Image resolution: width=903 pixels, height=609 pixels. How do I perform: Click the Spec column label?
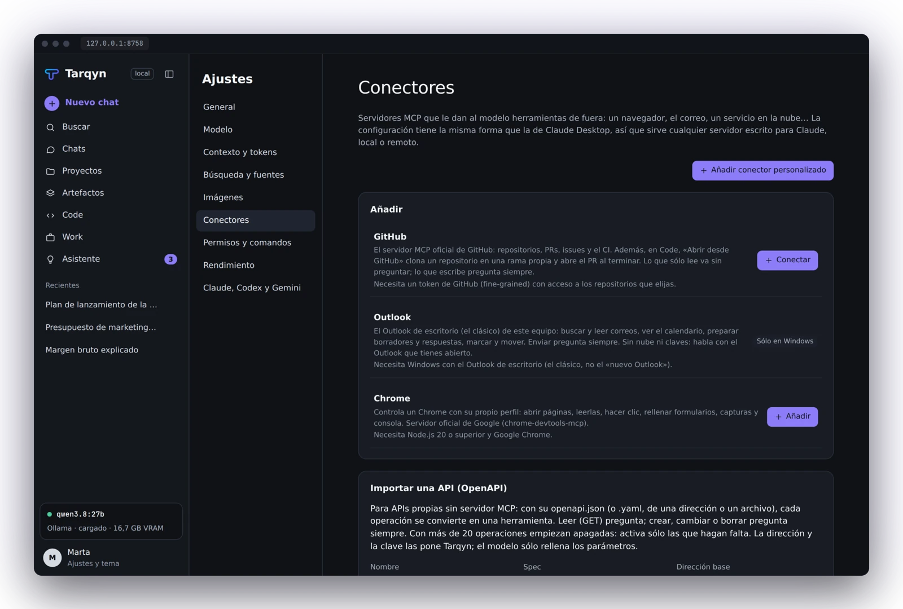(532, 567)
